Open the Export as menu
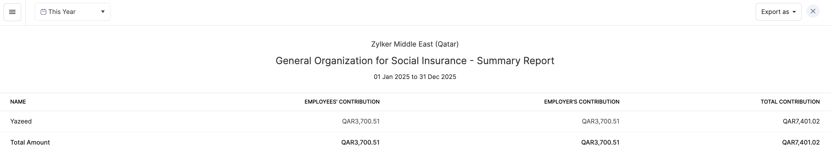 click(778, 12)
